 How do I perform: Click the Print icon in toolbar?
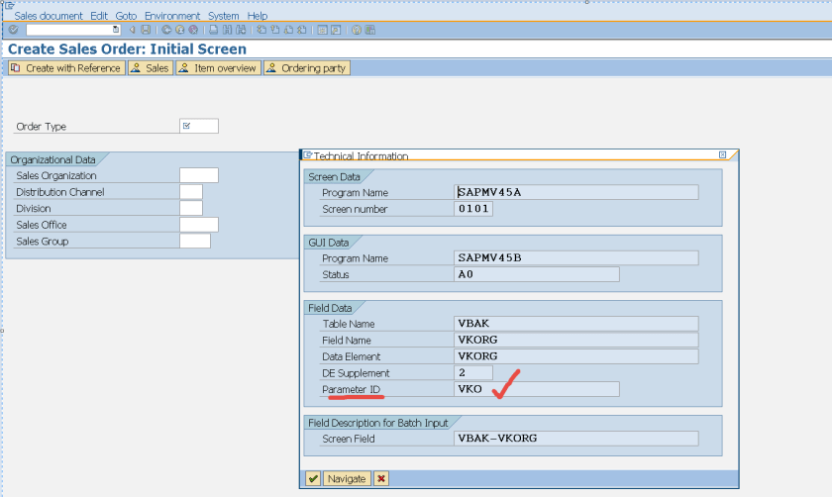pos(214,30)
